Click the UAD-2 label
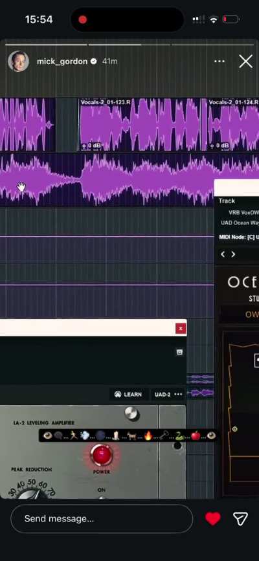Viewport: 259px width, 561px height. pos(163,394)
